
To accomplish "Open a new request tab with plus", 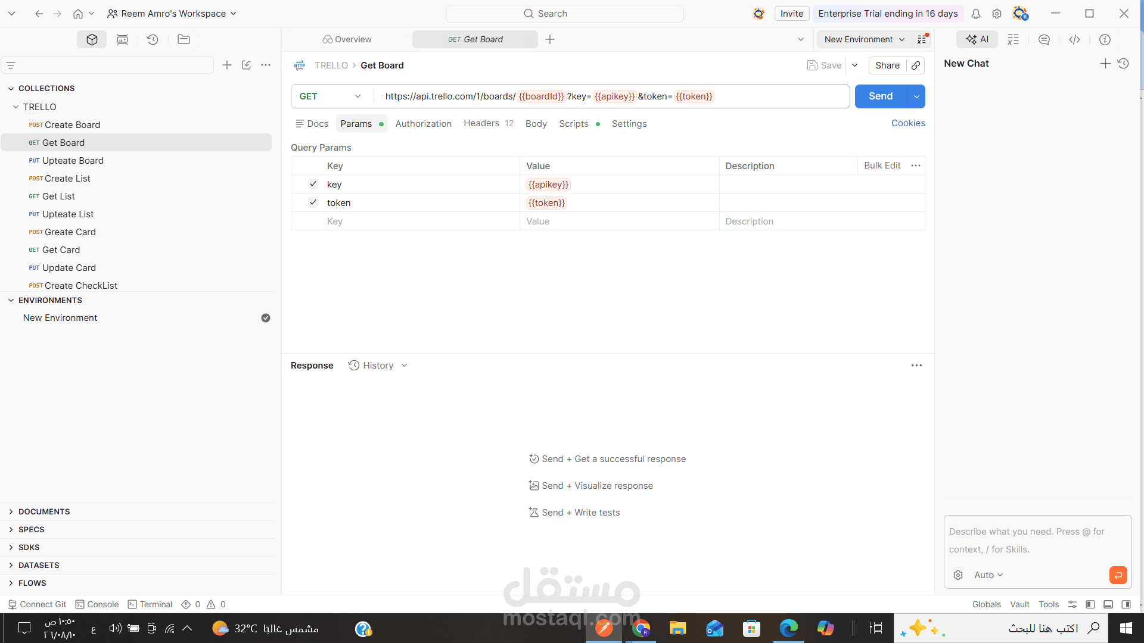I will [x=550, y=39].
